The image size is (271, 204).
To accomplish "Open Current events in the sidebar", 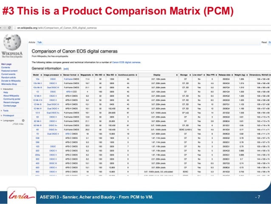I will coord(8,74).
